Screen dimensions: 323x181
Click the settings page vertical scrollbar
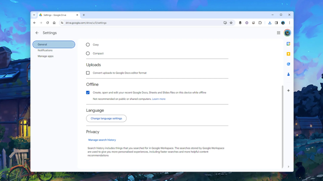point(283,127)
